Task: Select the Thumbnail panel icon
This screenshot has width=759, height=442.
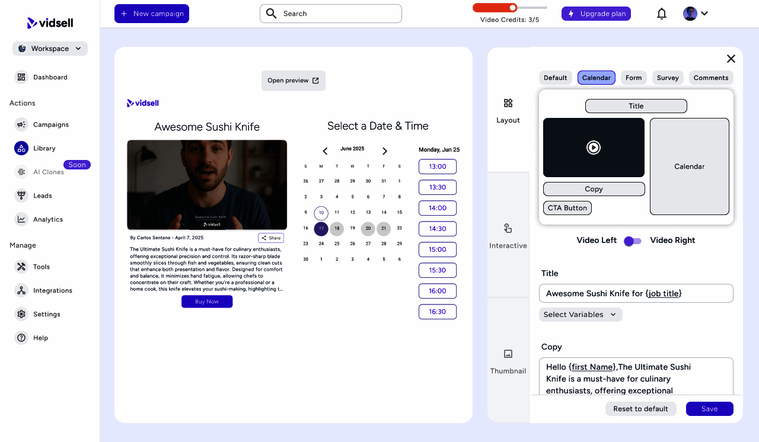Action: pyautogui.click(x=508, y=354)
